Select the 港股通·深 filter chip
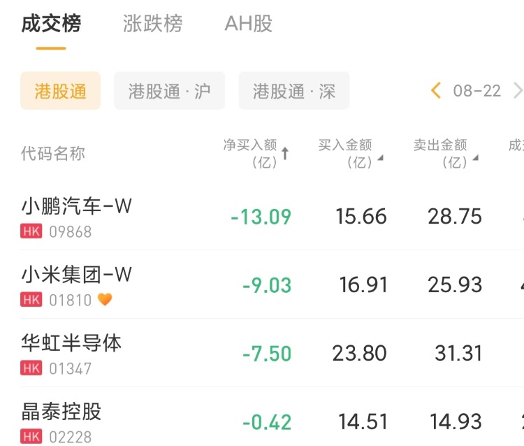Screen dimensions: 524x446 pos(293,91)
